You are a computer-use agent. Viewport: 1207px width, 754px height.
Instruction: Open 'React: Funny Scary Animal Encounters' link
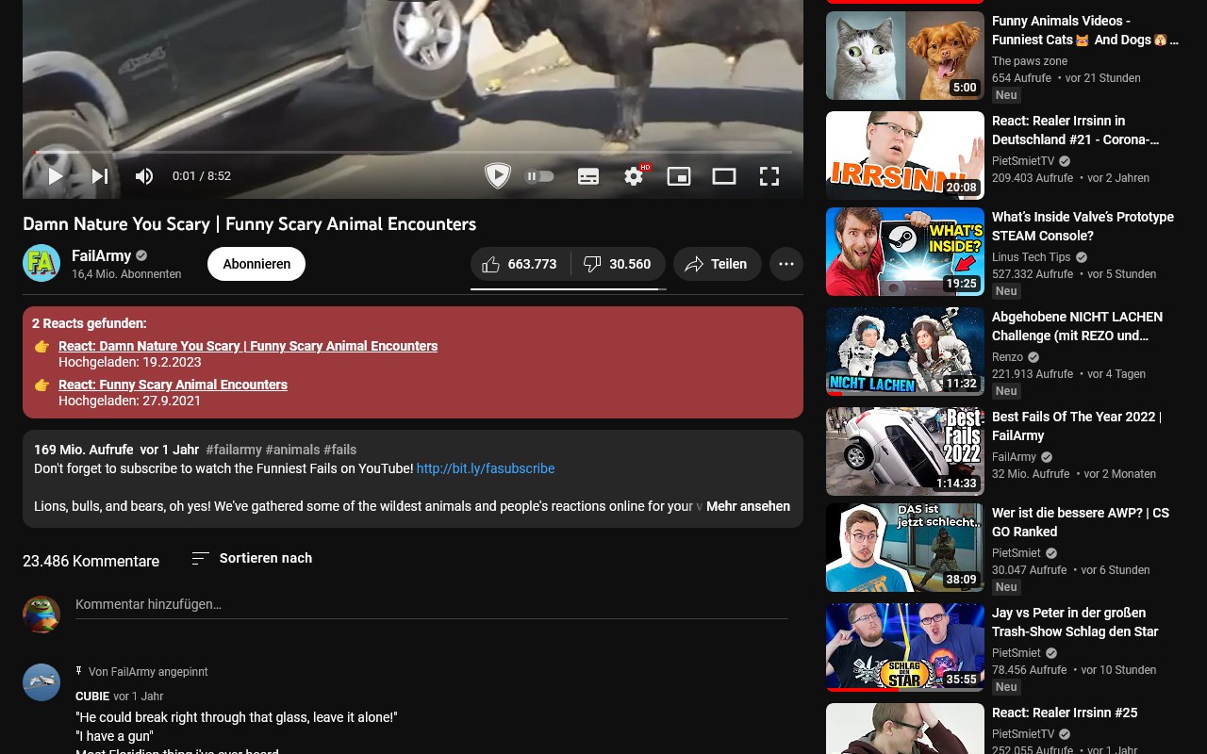tap(173, 385)
